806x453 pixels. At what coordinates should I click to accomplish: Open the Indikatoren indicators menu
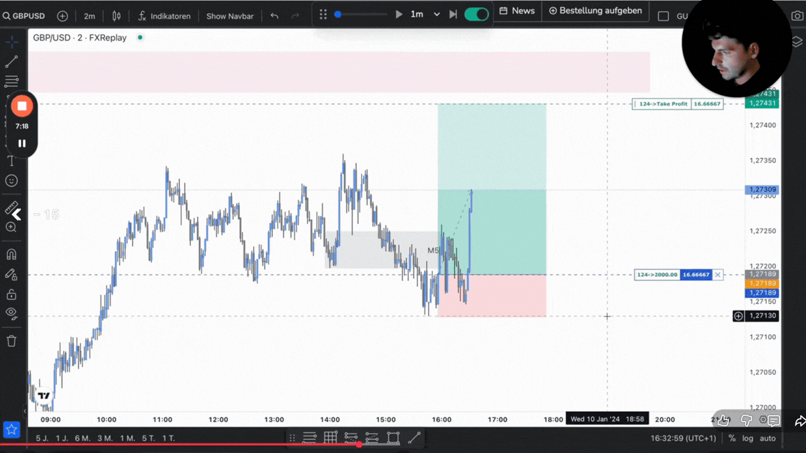point(164,15)
